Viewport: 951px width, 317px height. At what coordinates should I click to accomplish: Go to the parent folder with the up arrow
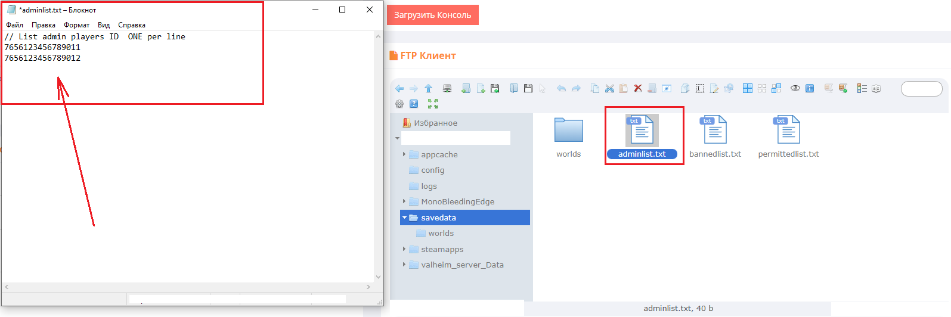pyautogui.click(x=428, y=88)
